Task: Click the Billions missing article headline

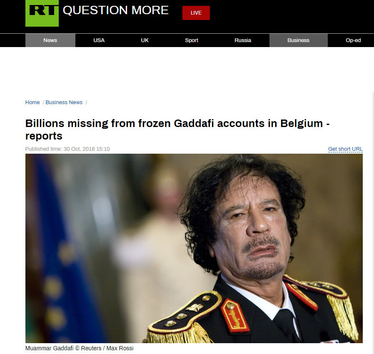Action: [177, 130]
